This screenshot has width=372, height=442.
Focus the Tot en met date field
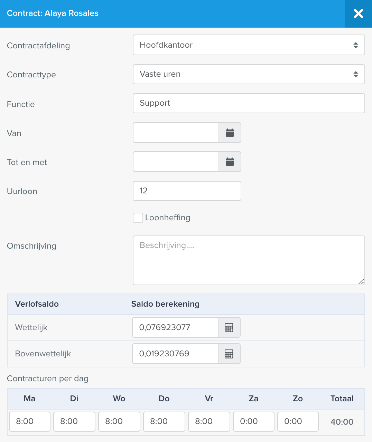176,162
